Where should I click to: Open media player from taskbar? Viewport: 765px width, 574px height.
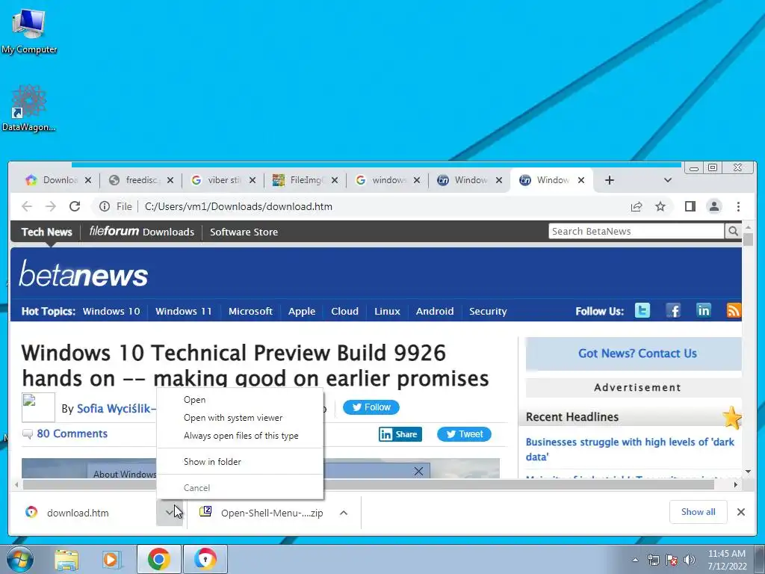coord(111,559)
